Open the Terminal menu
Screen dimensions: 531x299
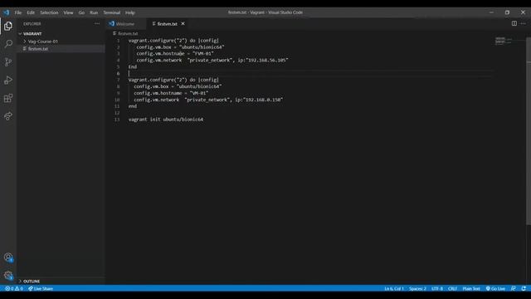[112, 12]
